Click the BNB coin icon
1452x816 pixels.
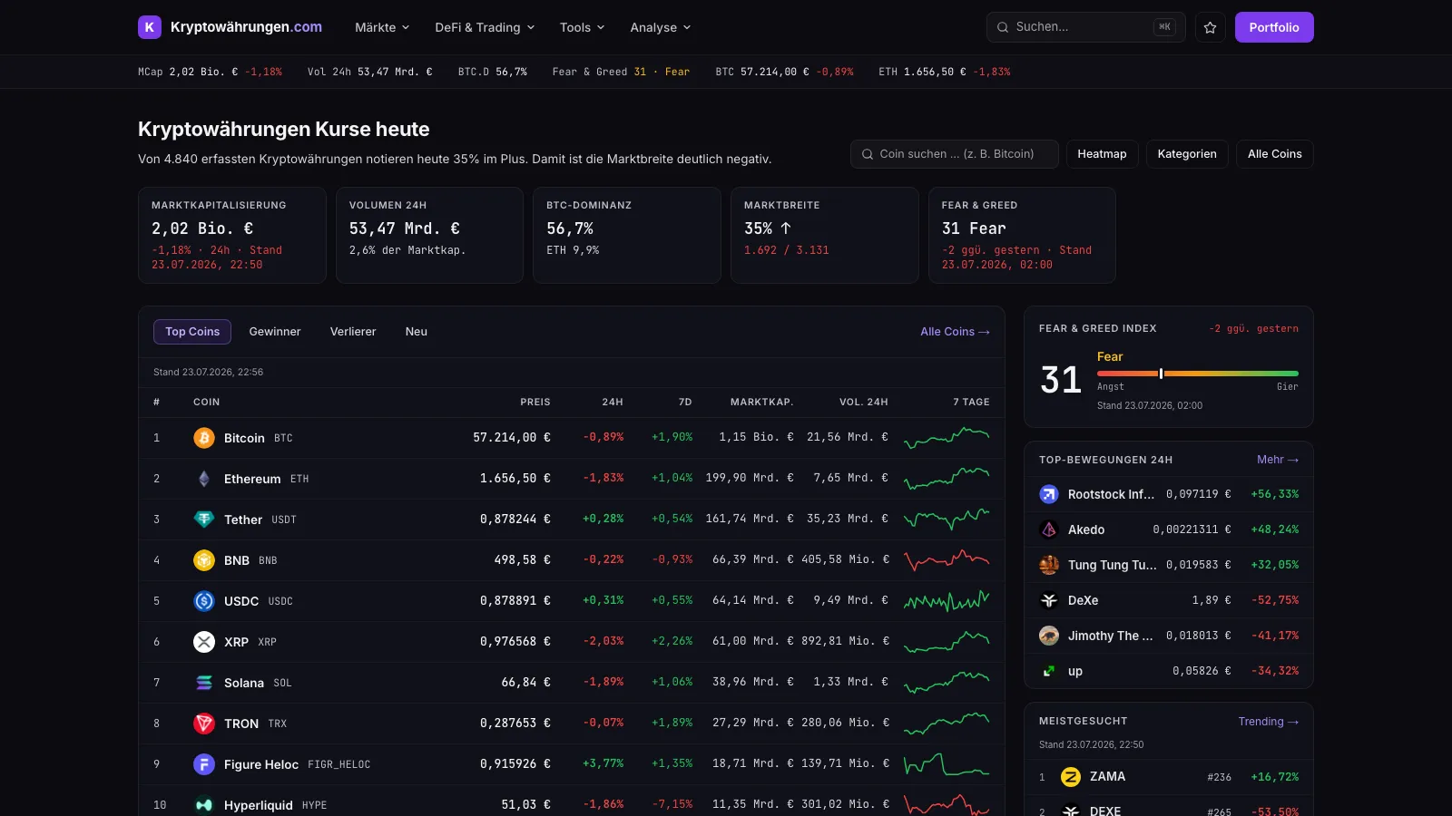click(x=204, y=560)
